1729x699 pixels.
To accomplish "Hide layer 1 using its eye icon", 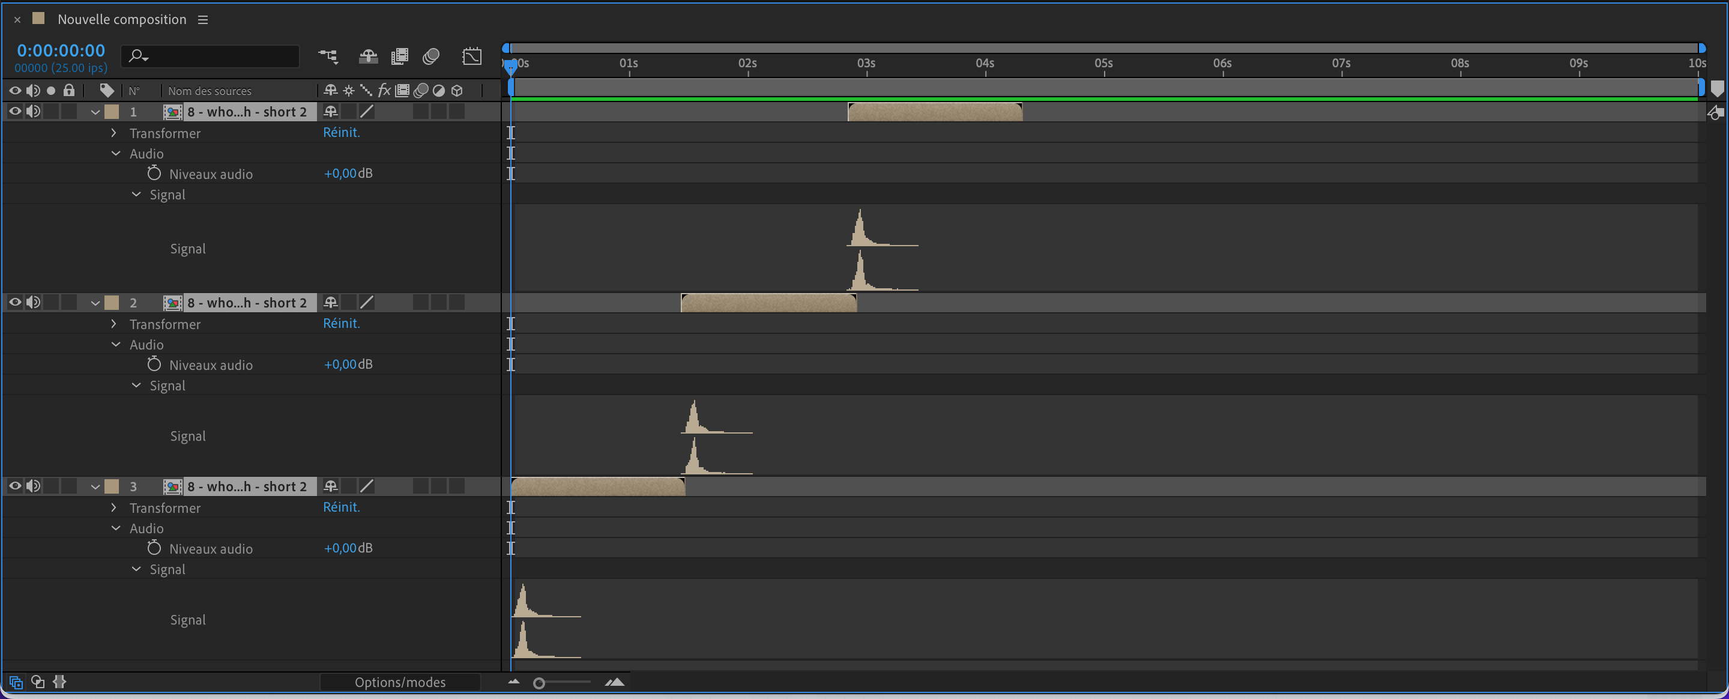I will (15, 112).
